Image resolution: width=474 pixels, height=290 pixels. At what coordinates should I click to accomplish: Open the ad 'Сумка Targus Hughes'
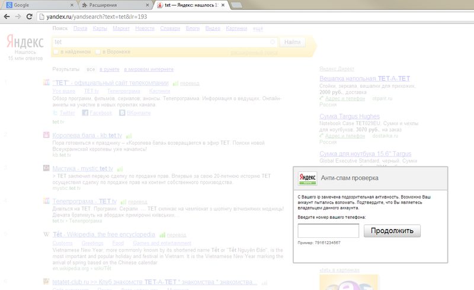[x=350, y=116]
